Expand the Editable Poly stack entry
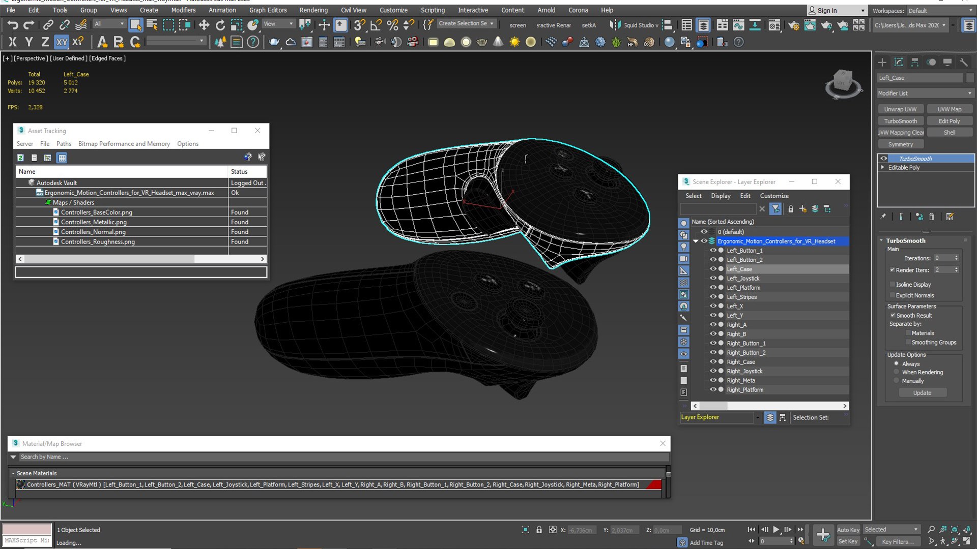Screen dimensions: 977x549 click(x=883, y=167)
